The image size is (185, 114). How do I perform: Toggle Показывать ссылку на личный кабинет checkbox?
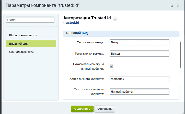pos(111,66)
